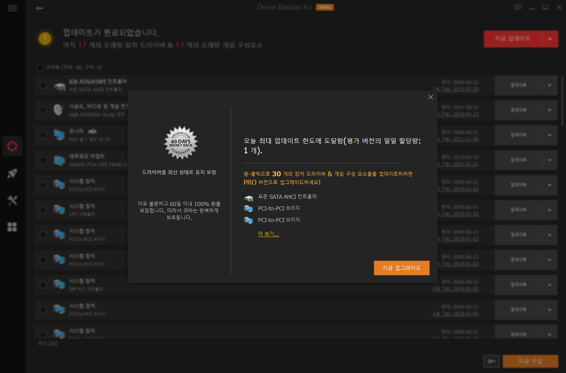Click the 2021-01-21 available date link

point(459,164)
